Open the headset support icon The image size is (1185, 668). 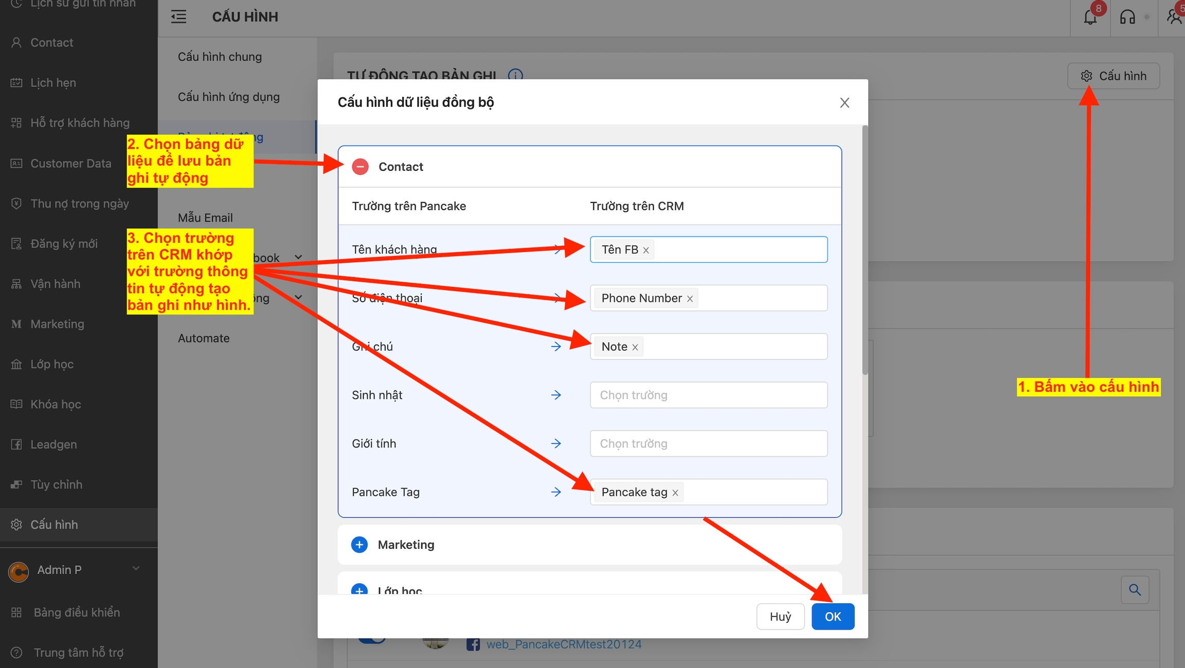coord(1127,17)
